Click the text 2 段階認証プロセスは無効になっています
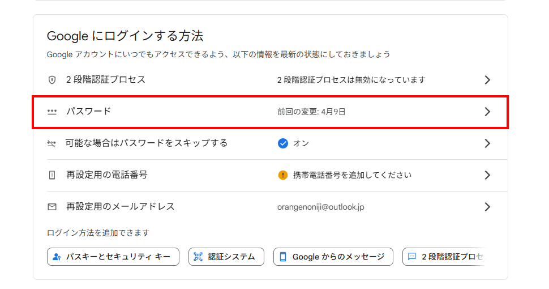 351,80
